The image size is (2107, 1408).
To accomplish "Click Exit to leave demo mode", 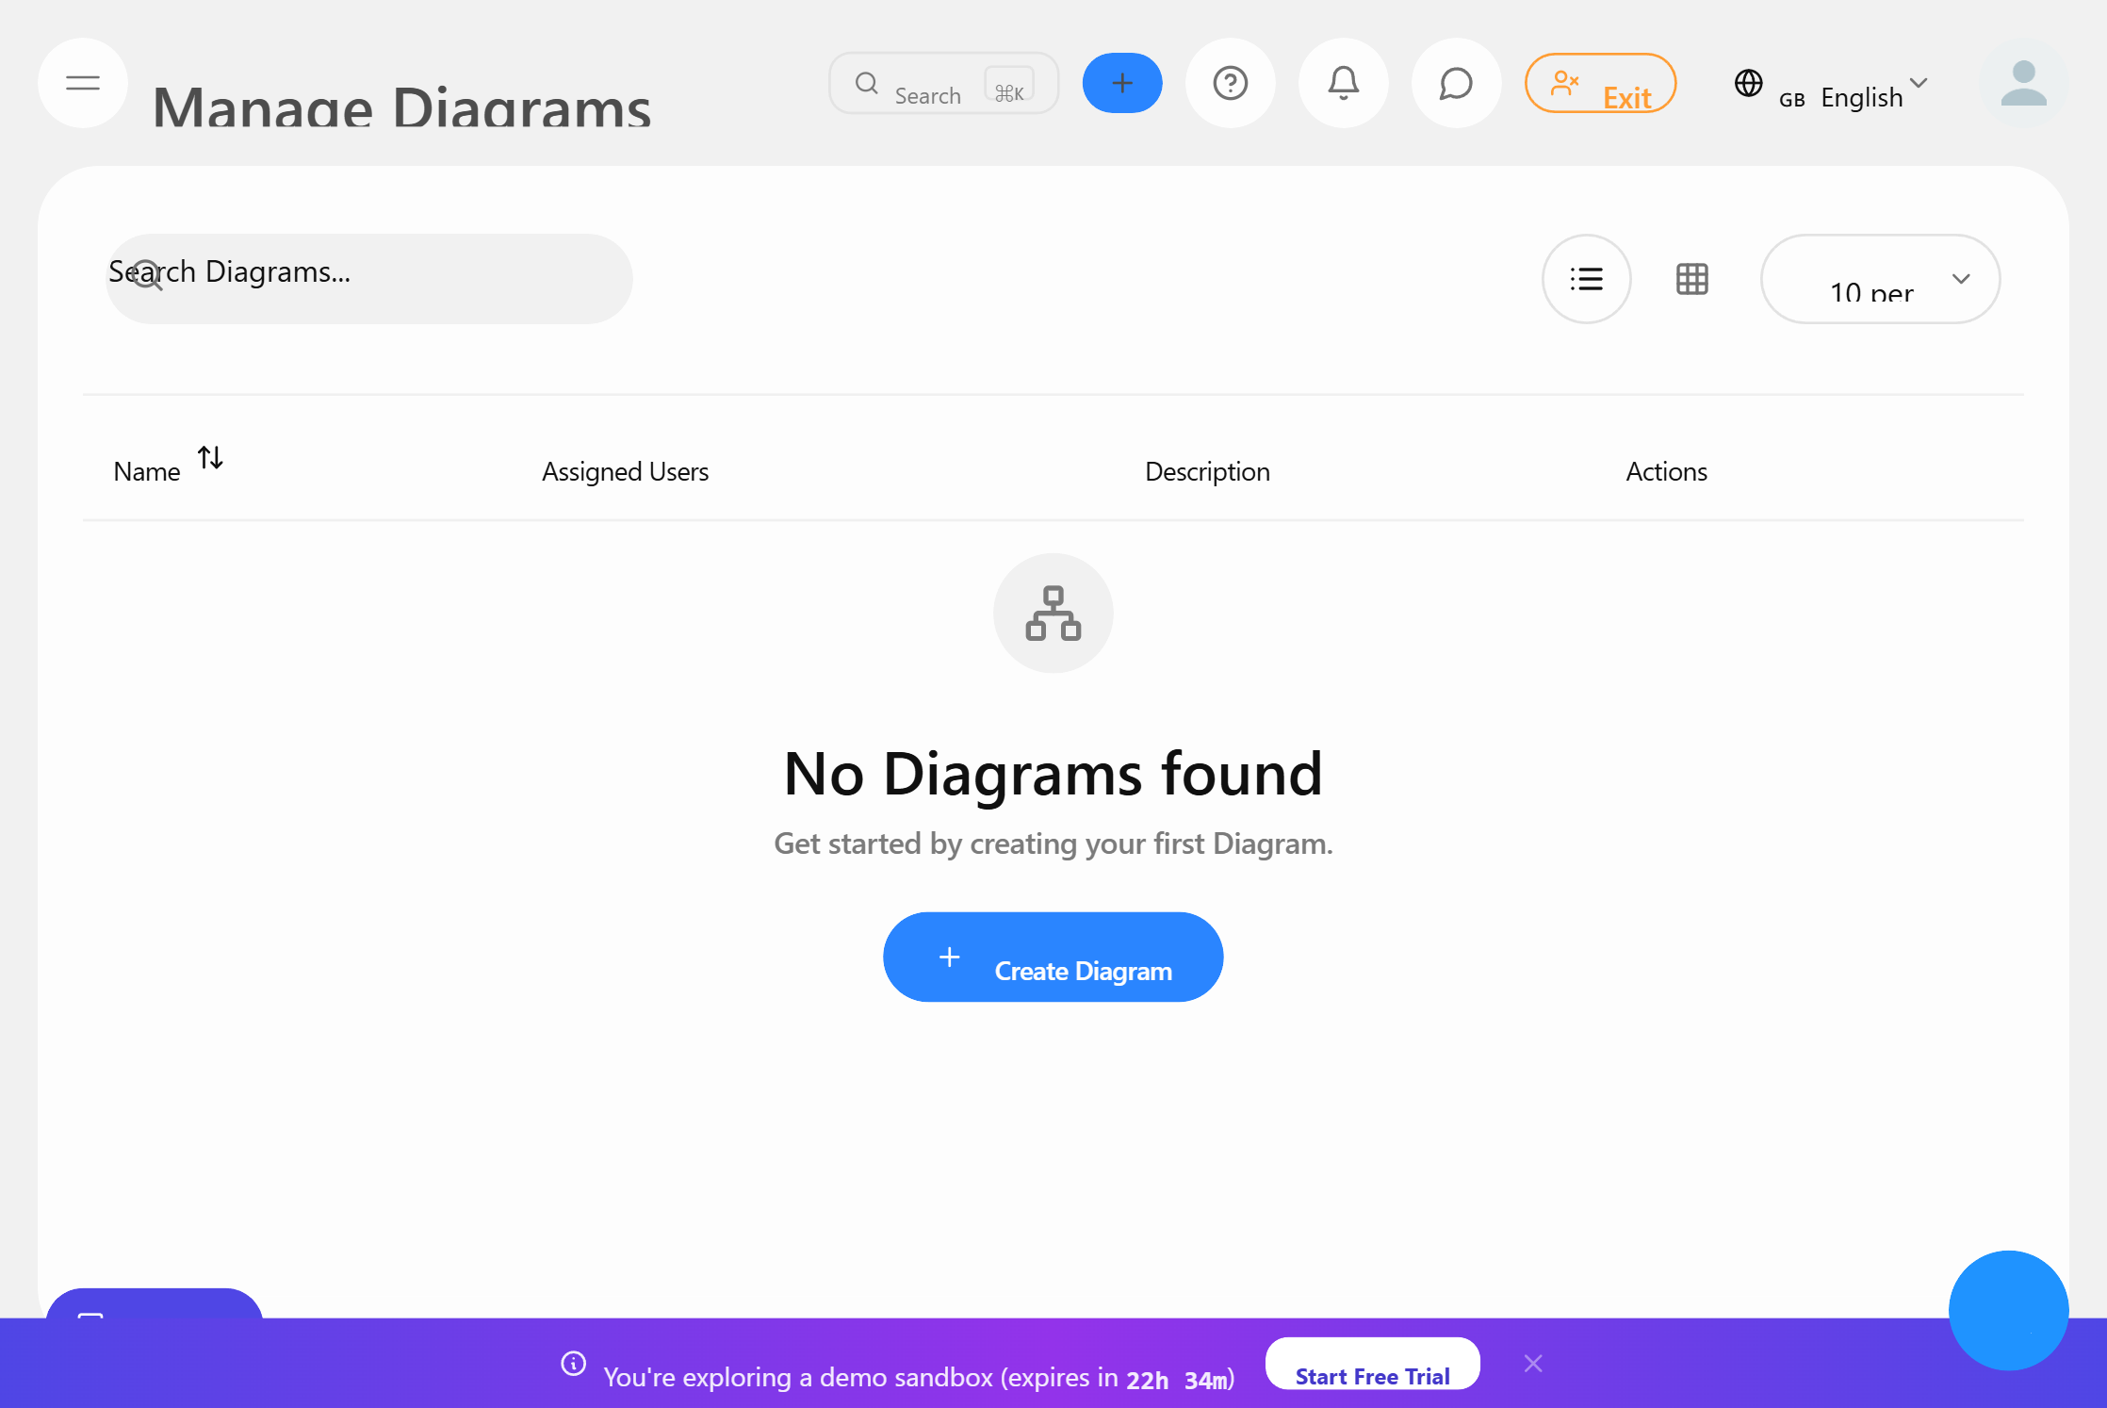I will [x=1600, y=84].
